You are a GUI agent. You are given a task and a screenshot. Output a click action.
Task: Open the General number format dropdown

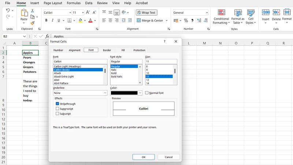click(207, 12)
